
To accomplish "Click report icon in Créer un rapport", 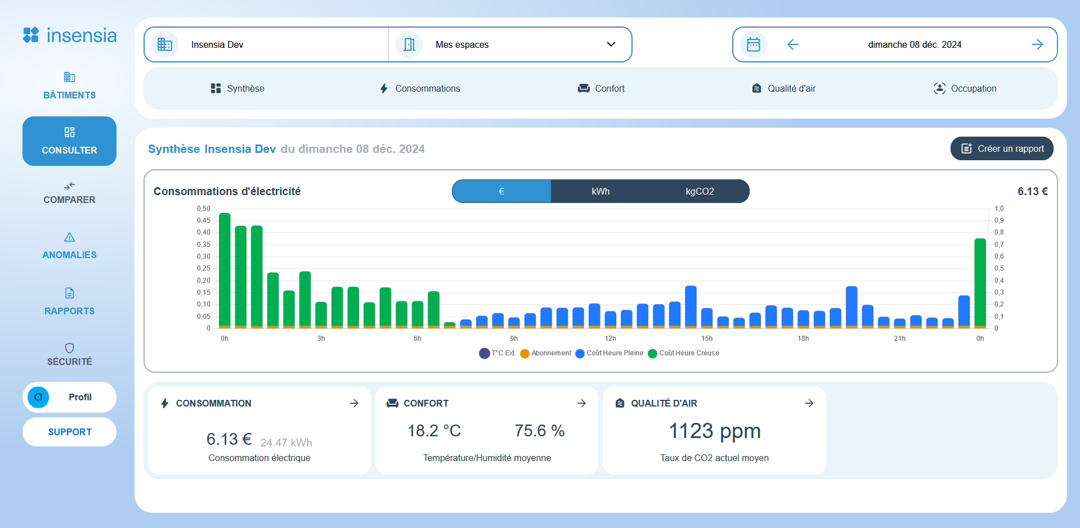I will tap(967, 148).
